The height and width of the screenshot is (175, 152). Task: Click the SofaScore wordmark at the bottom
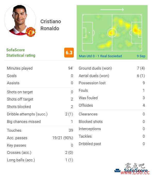[136, 171]
